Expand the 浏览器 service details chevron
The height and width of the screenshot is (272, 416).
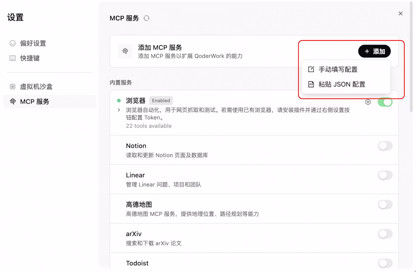119,110
